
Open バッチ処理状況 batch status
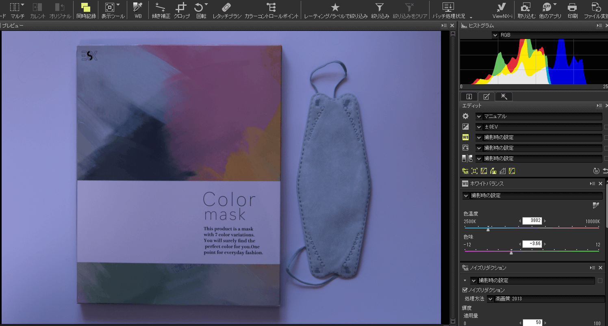tap(448, 10)
